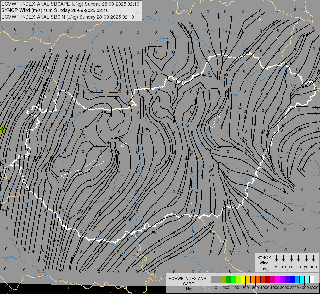This screenshot has width=320, height=294.
Task: Select the purple swatch before 2000
Action: (282, 279)
